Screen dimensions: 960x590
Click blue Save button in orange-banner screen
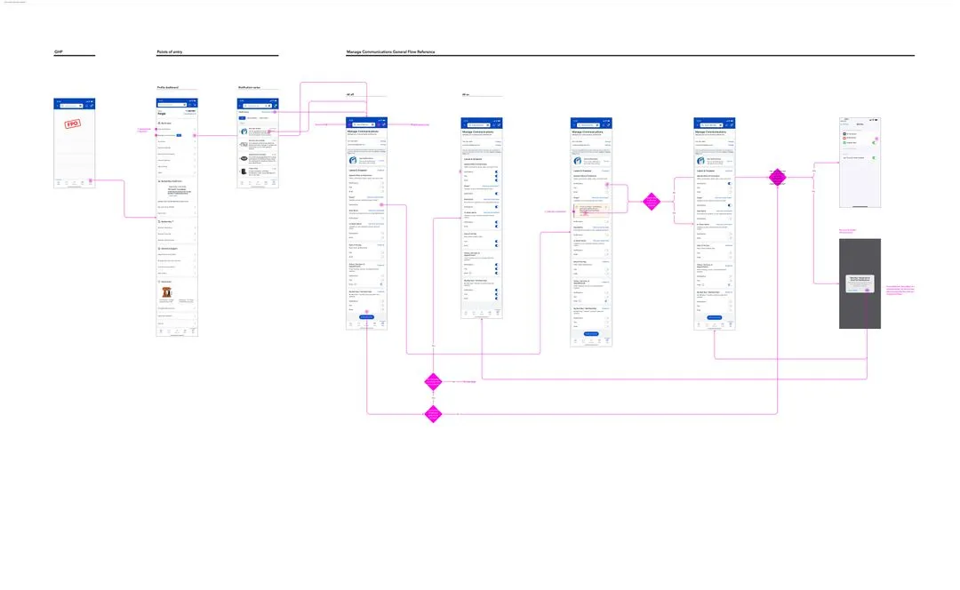coord(591,333)
